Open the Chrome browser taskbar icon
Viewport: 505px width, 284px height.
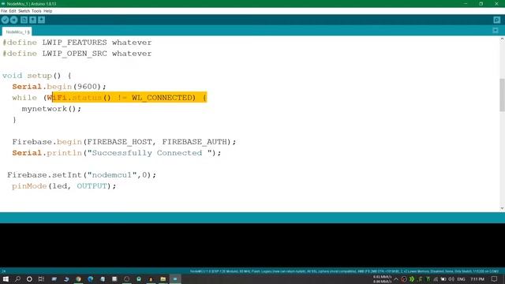[78, 278]
